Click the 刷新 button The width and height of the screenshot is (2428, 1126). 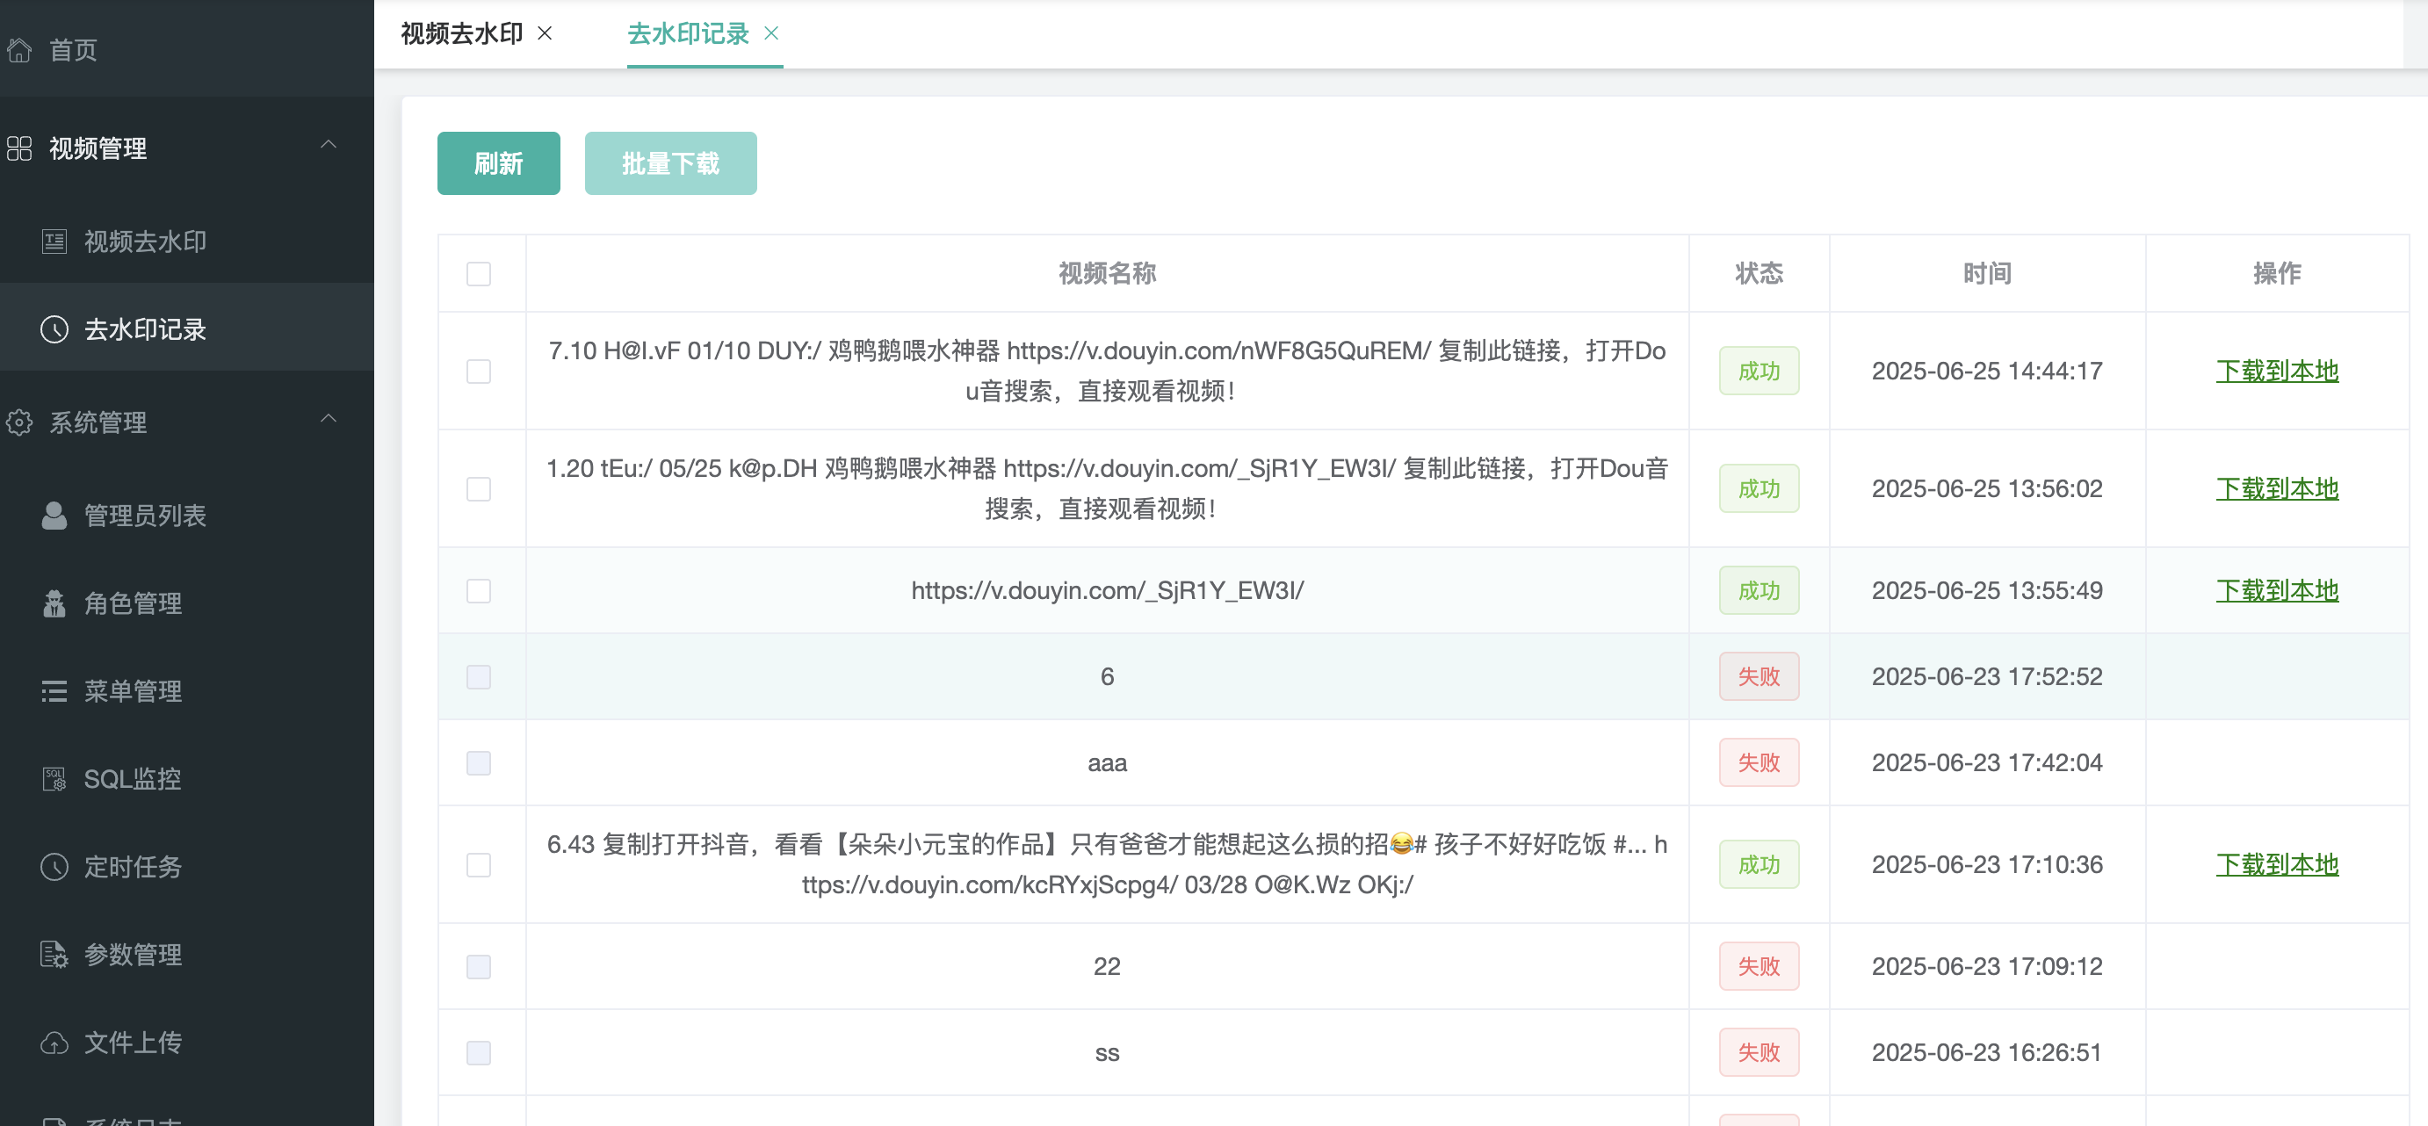[x=499, y=164]
